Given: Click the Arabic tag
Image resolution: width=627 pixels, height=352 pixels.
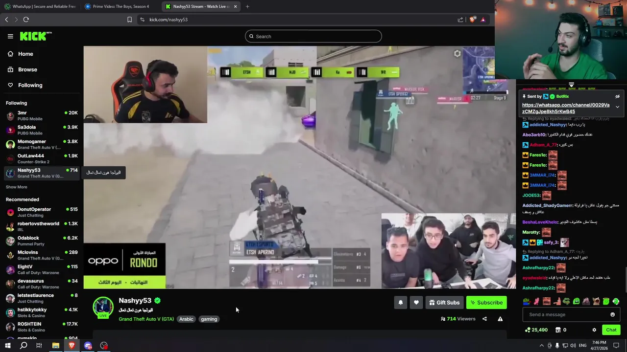Looking at the screenshot, I should pos(186,319).
